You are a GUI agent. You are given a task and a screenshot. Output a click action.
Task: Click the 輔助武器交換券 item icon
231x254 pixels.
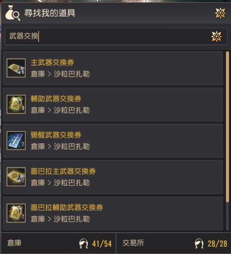pos(16,104)
